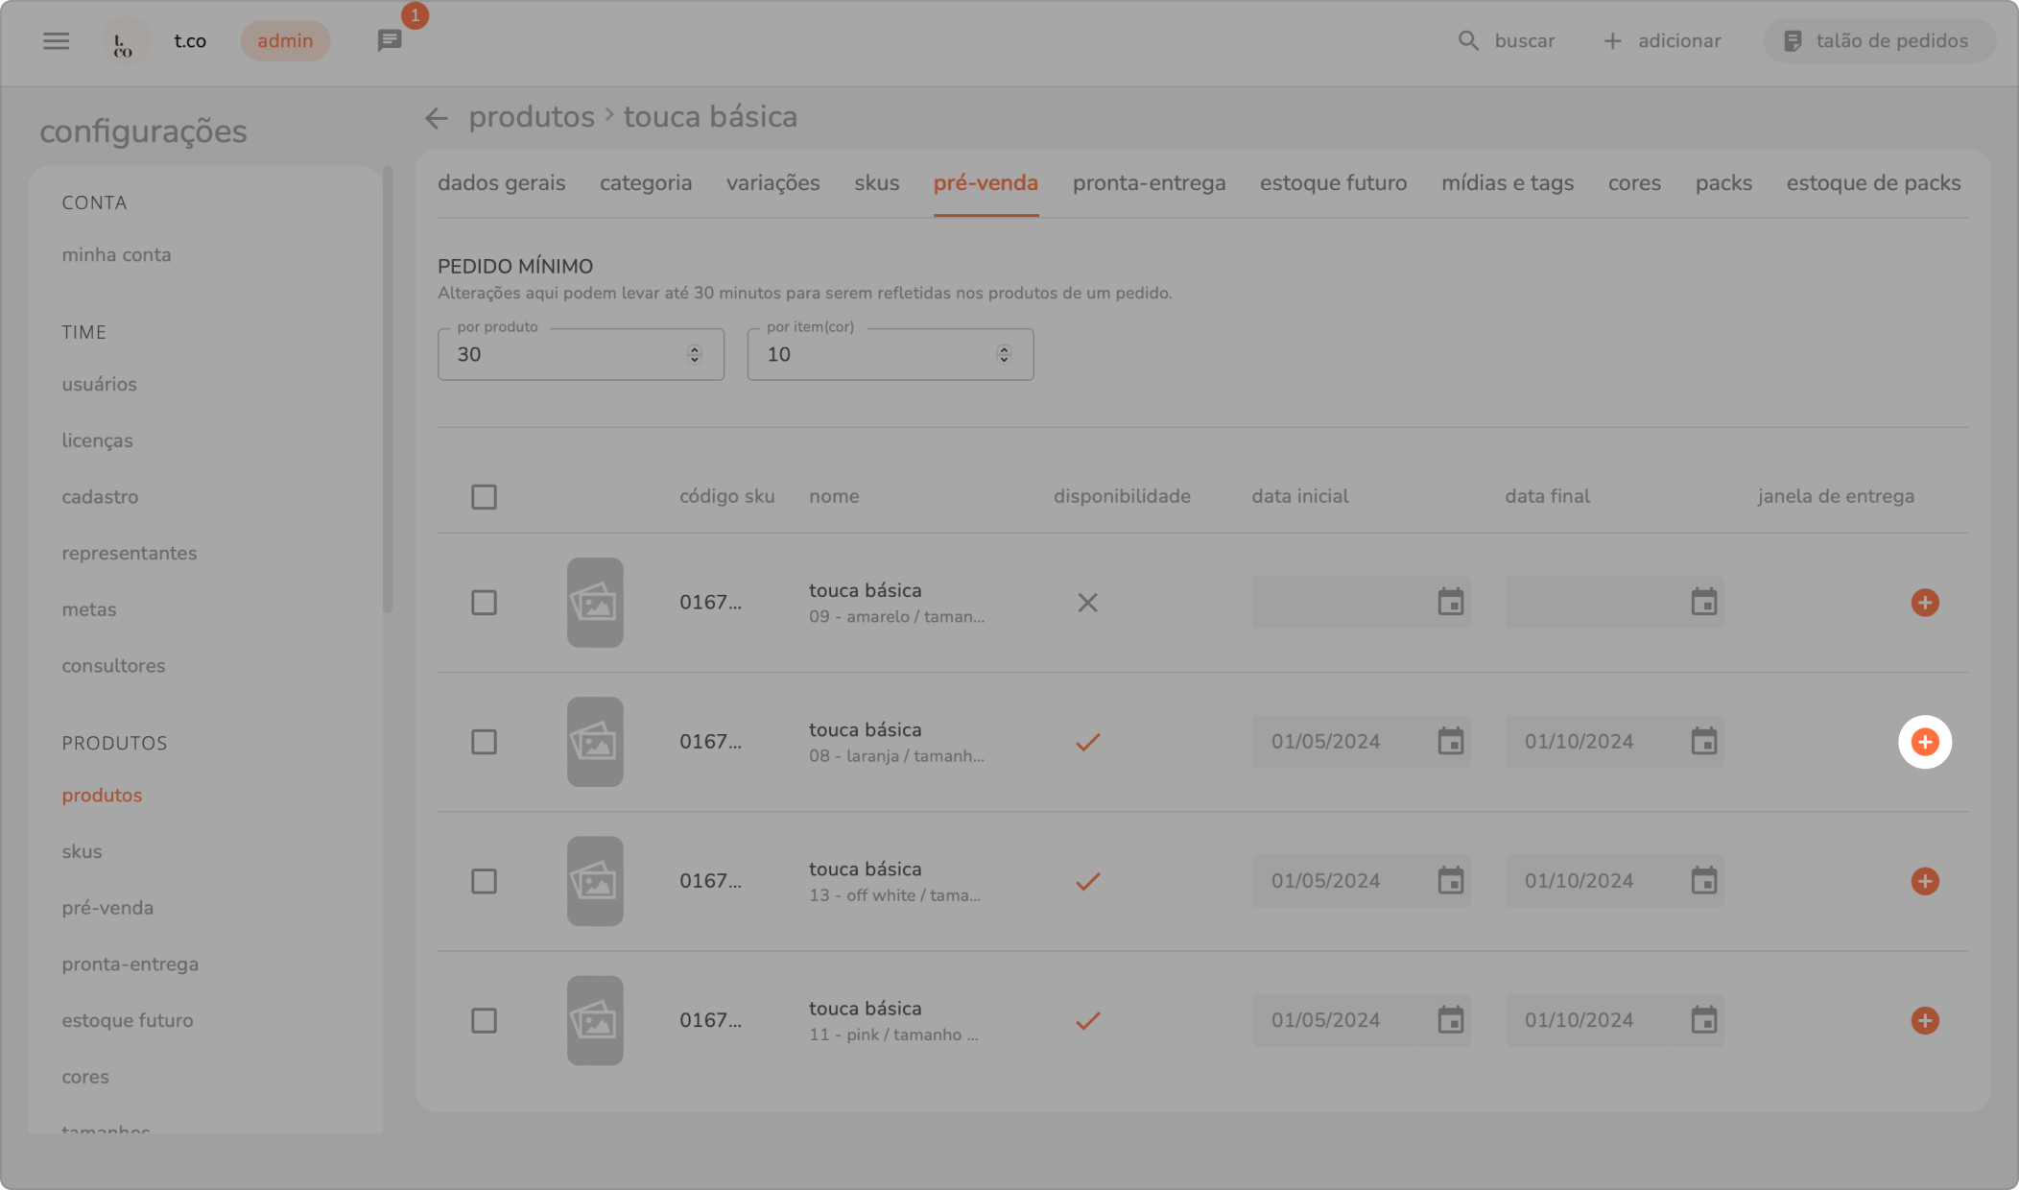Image resolution: width=2019 pixels, height=1190 pixels.
Task: Open data final calendar in amarelo row
Action: point(1703,603)
